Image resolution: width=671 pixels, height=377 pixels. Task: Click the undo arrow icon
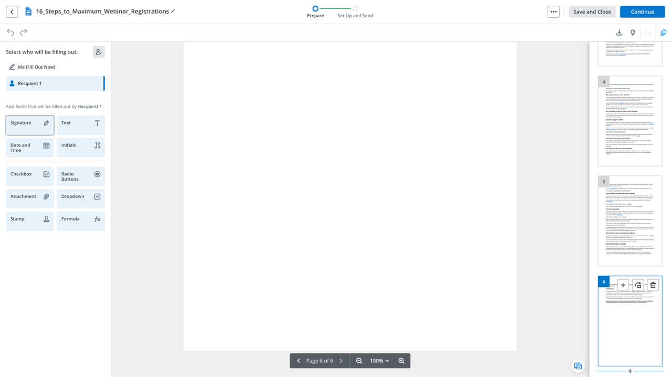point(10,32)
